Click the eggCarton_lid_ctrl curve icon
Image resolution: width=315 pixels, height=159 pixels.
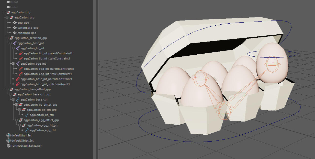(x=27, y=115)
